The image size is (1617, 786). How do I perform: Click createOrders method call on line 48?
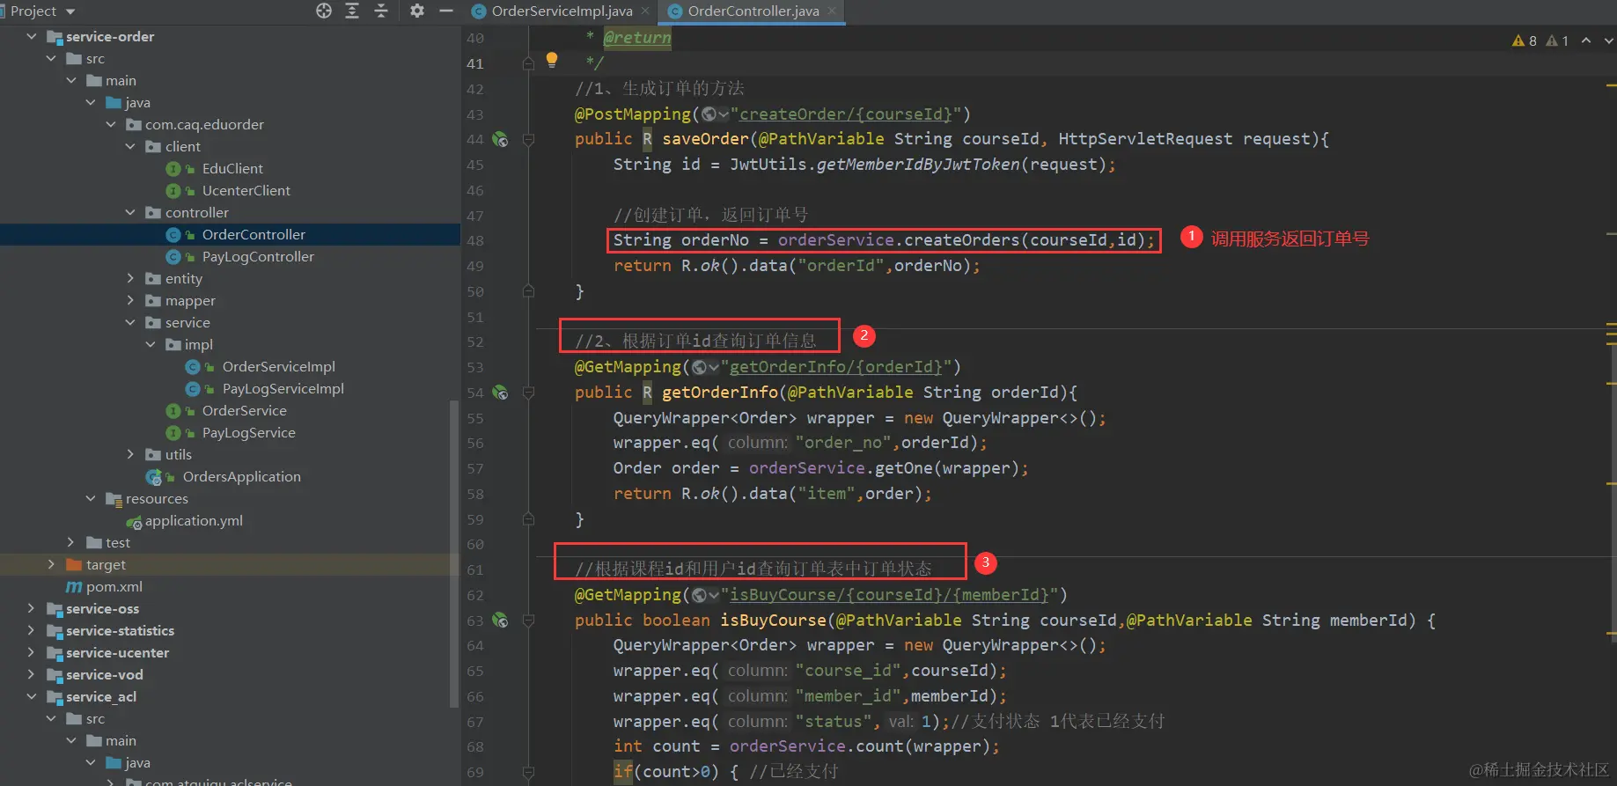(x=961, y=240)
